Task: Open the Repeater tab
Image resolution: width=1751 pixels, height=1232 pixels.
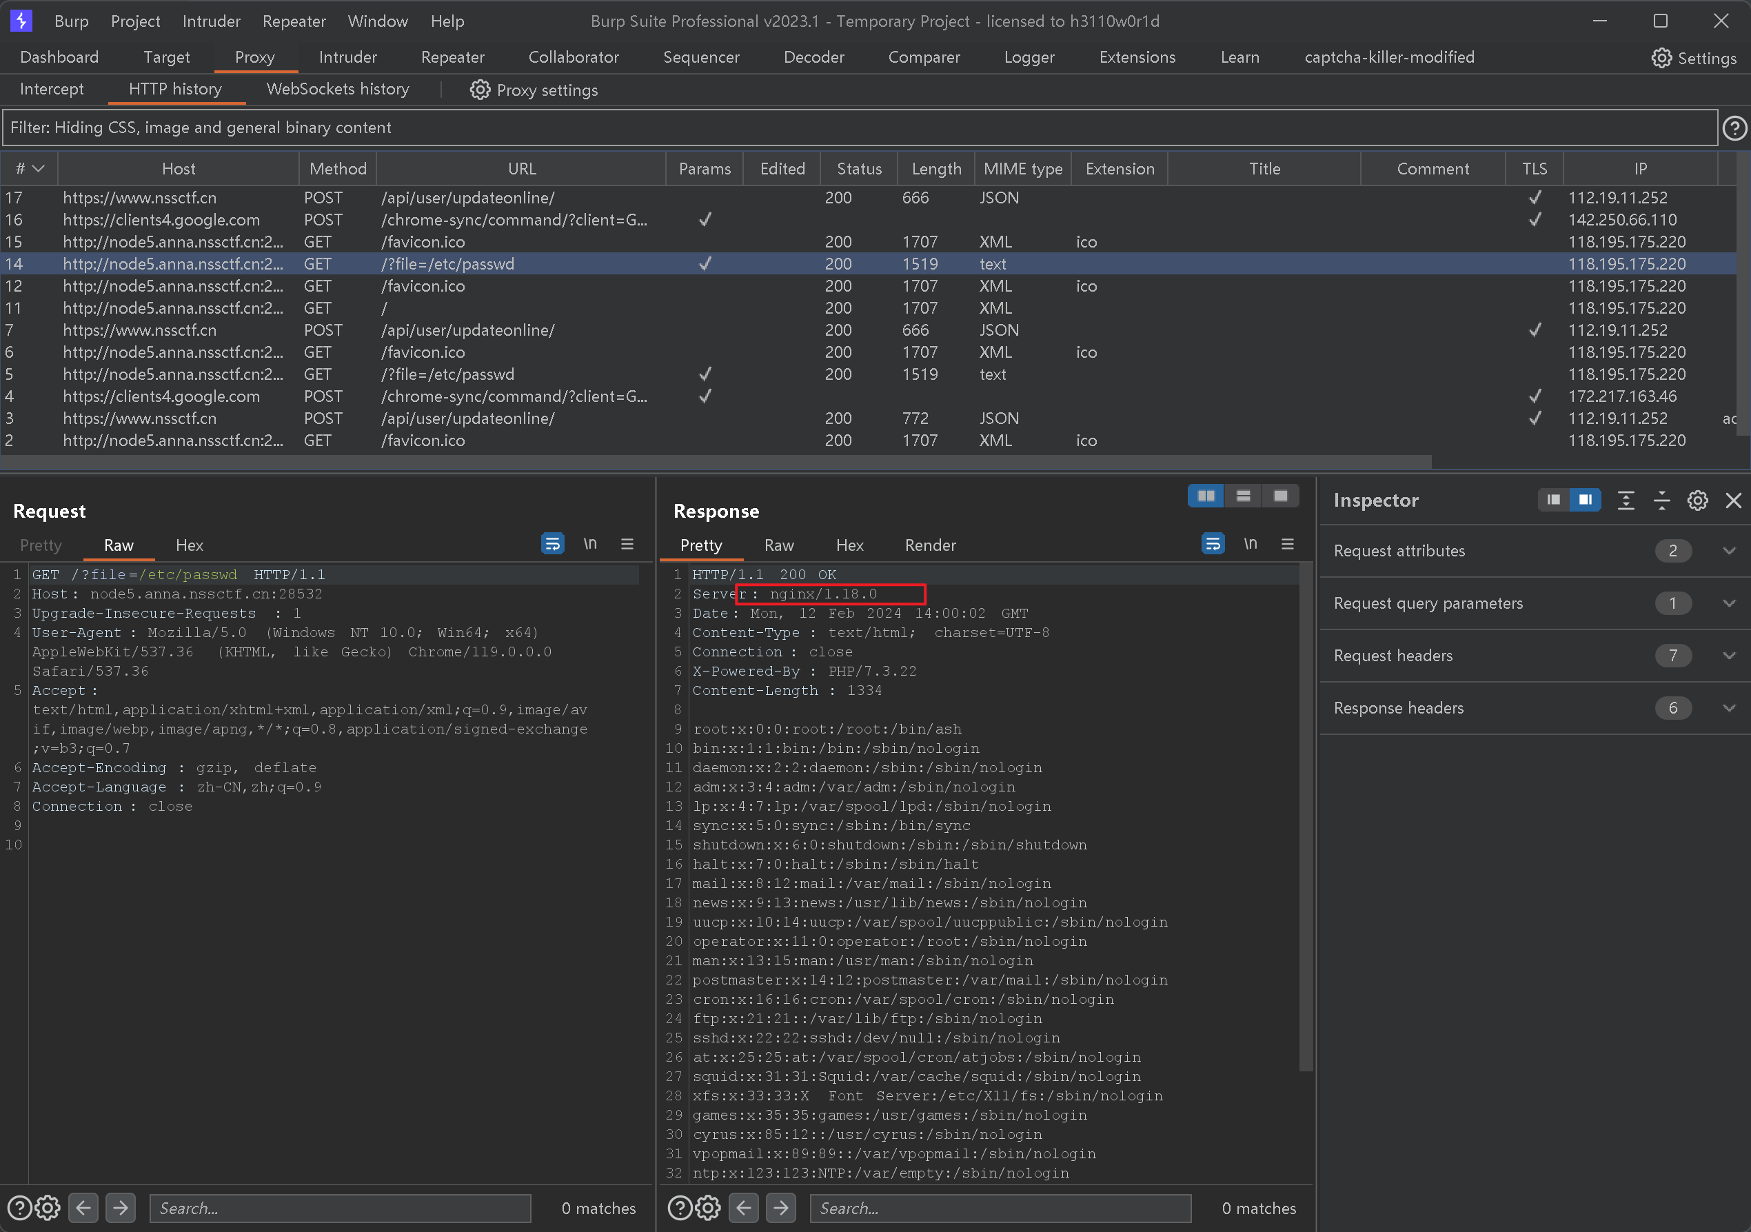Action: tap(452, 57)
